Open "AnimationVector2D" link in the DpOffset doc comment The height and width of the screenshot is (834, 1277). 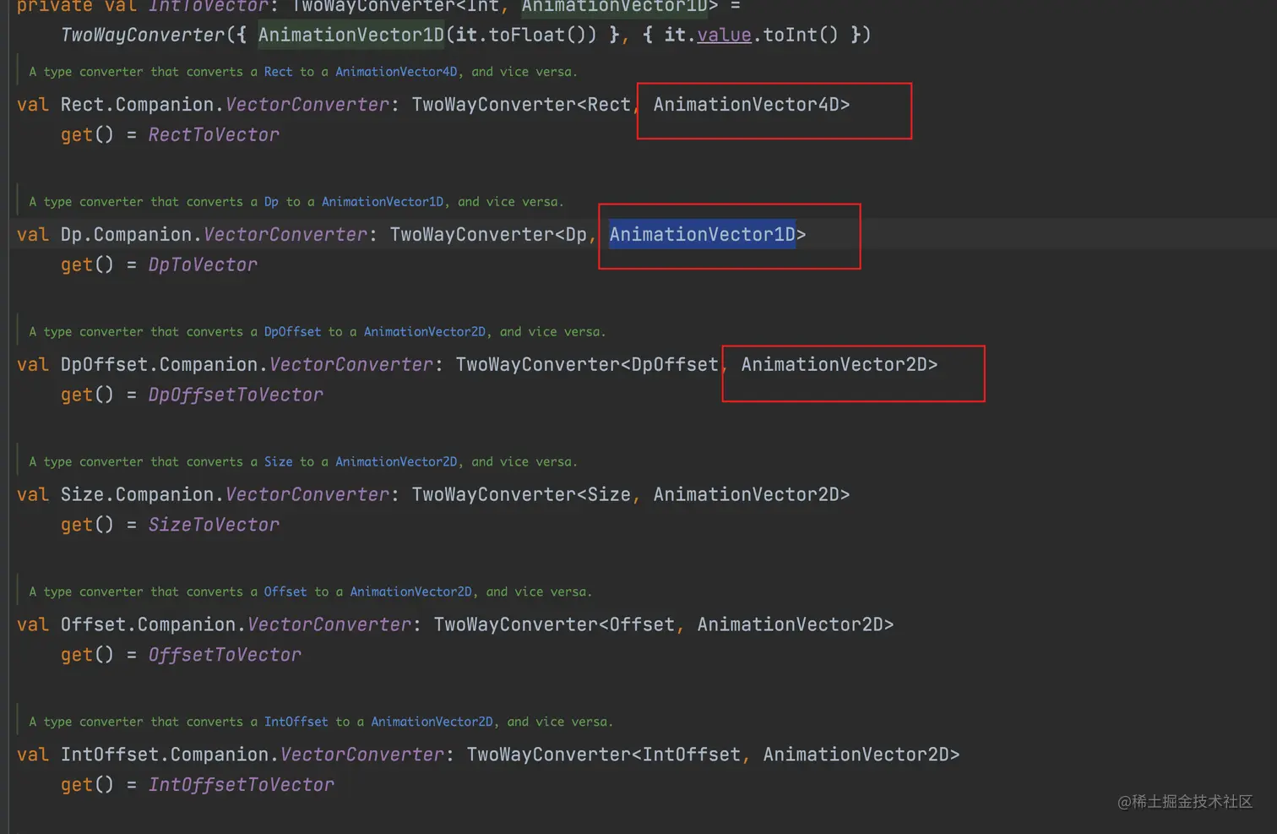(x=425, y=332)
